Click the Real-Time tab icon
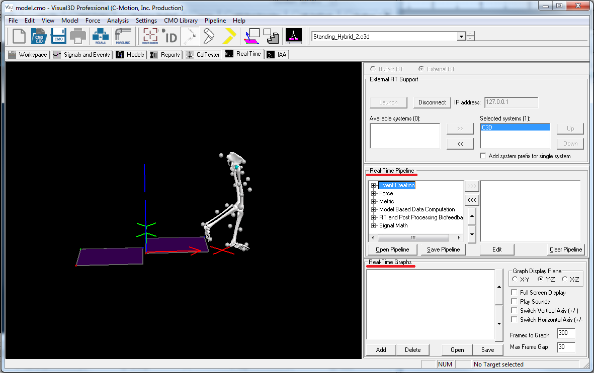Screen dimensions: 594x373 (x=229, y=54)
